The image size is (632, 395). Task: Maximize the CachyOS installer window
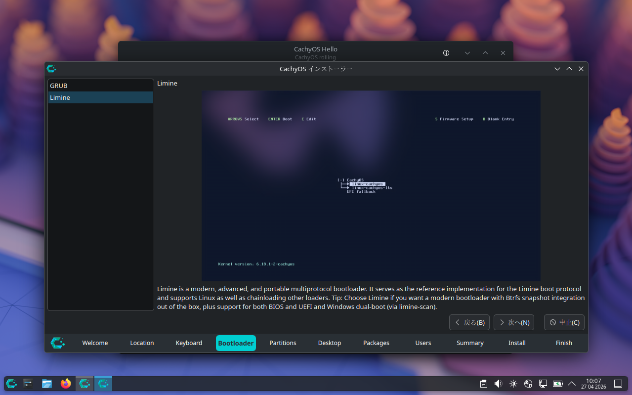coord(569,69)
